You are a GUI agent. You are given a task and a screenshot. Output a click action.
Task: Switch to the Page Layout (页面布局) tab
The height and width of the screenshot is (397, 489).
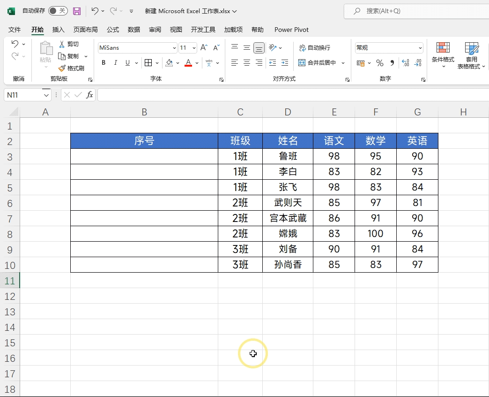click(85, 30)
